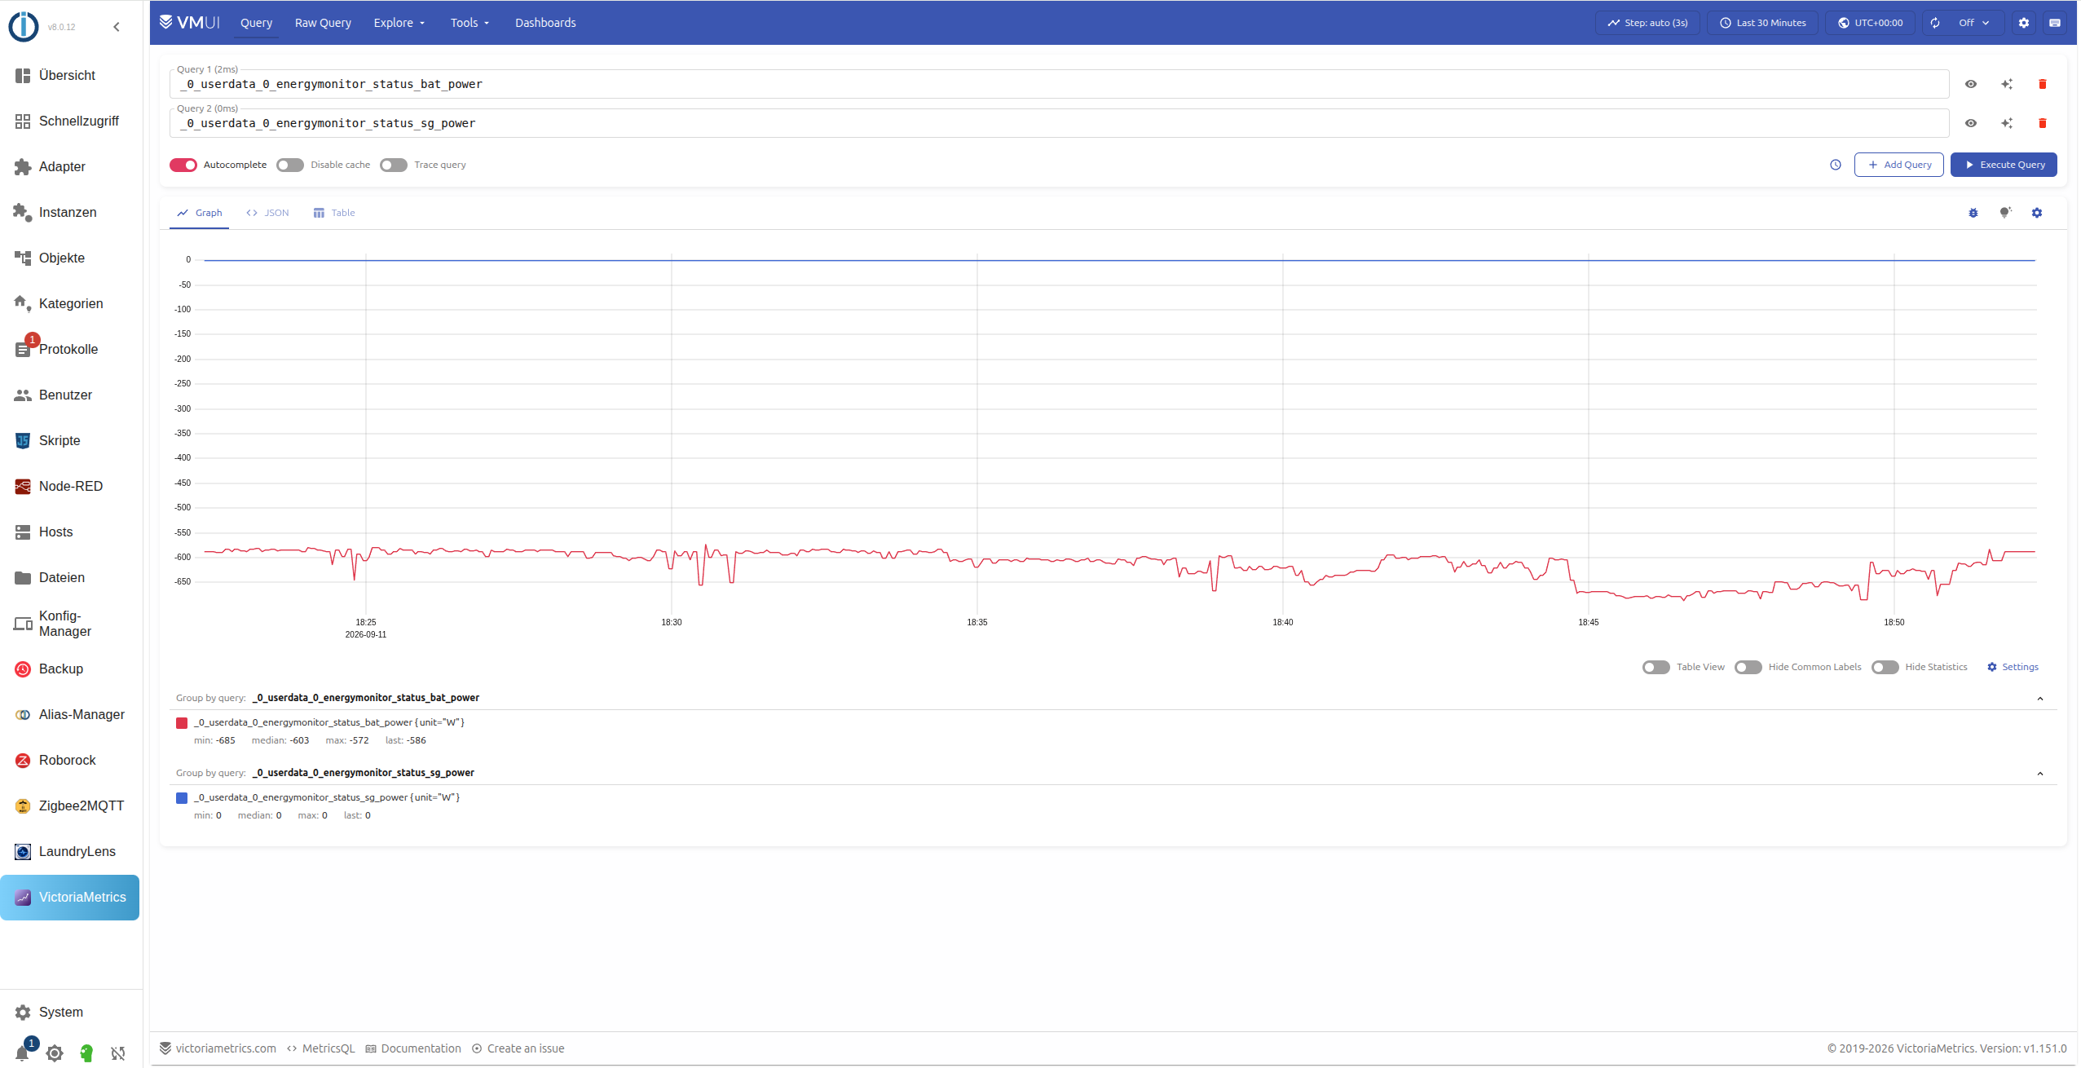Open query history clock icon
The height and width of the screenshot is (1068, 2081).
pyautogui.click(x=1835, y=165)
